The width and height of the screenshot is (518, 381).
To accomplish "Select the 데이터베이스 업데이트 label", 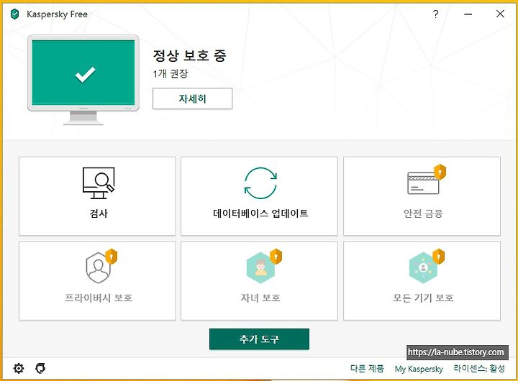I will [260, 214].
